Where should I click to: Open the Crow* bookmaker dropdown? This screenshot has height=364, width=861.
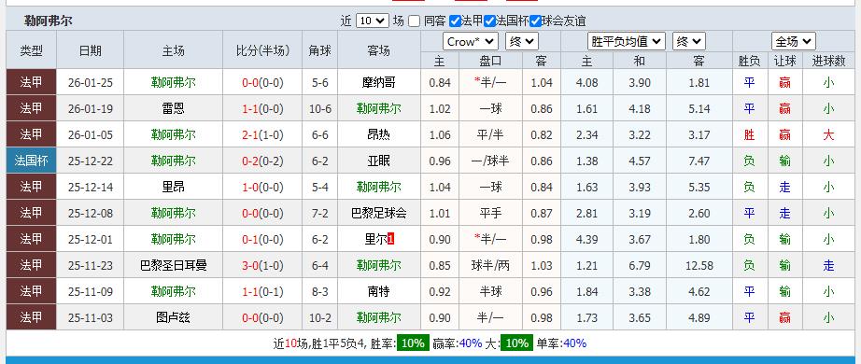tap(471, 41)
